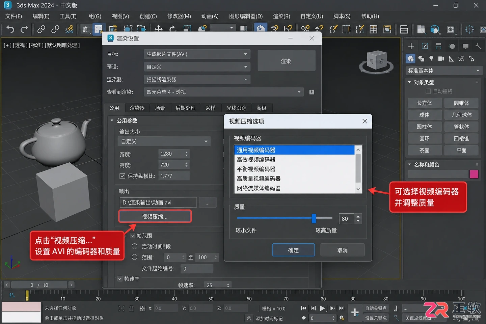Enable the 自动栅格 checkbox

428,91
